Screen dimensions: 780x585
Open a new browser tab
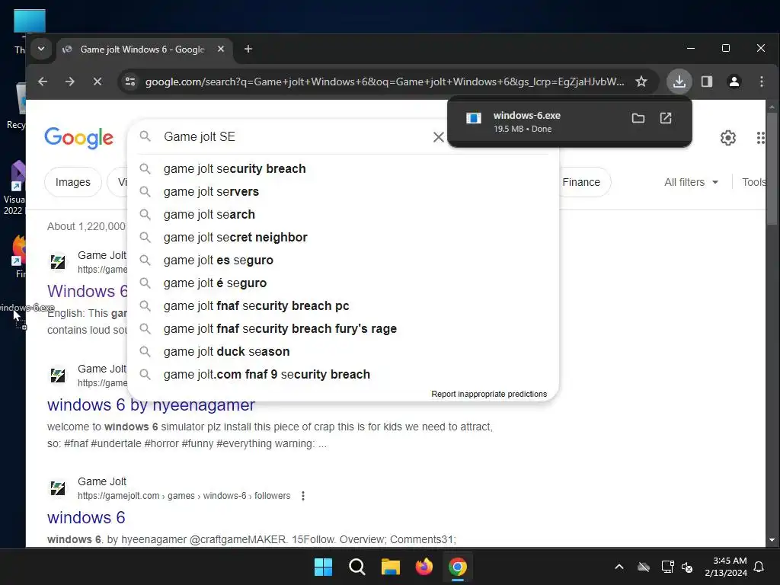[x=248, y=49]
